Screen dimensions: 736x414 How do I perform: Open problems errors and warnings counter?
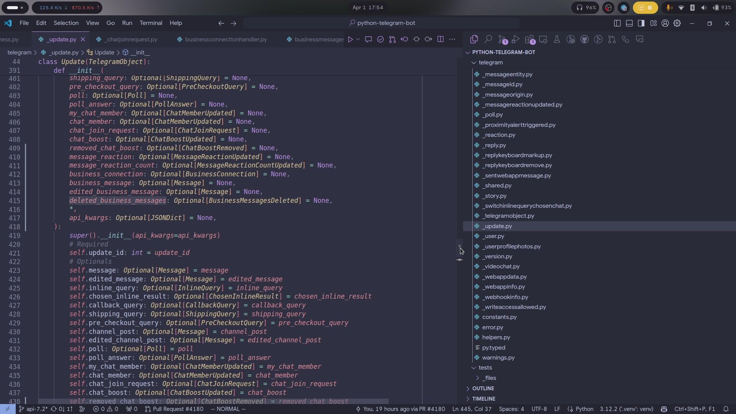[x=105, y=409]
